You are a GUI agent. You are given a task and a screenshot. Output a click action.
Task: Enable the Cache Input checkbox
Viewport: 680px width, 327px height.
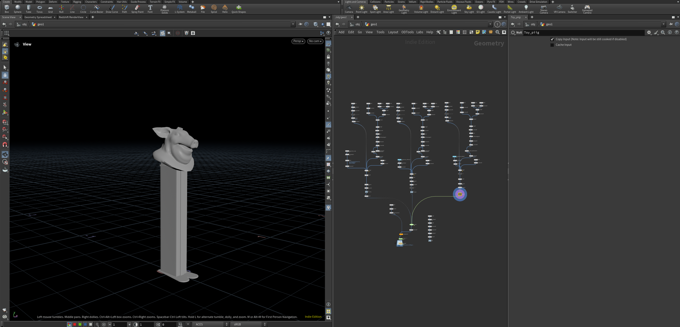(552, 45)
